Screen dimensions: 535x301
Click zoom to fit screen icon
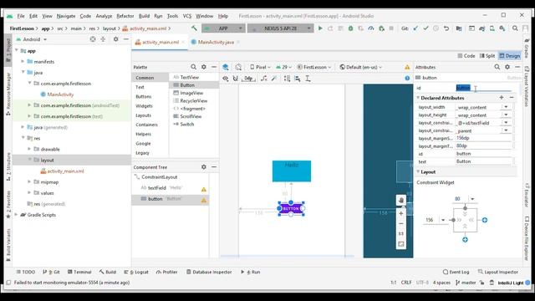[401, 243]
